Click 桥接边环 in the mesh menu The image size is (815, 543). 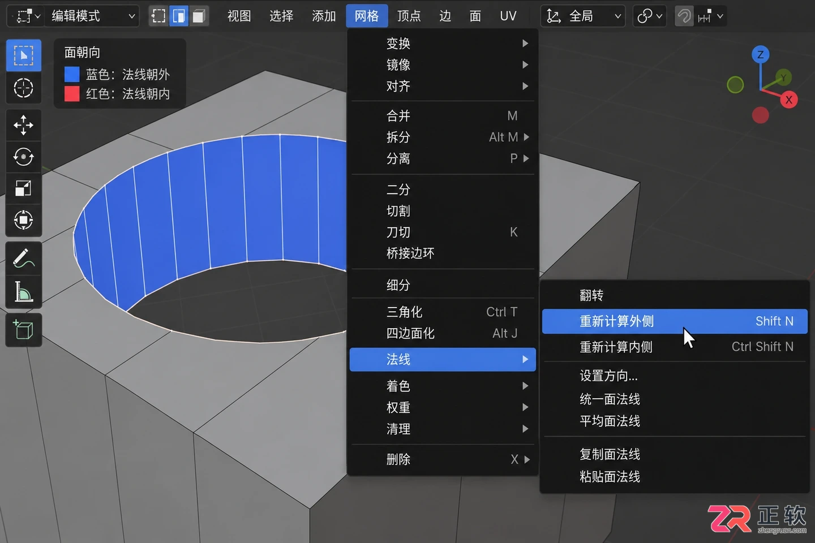(x=443, y=253)
